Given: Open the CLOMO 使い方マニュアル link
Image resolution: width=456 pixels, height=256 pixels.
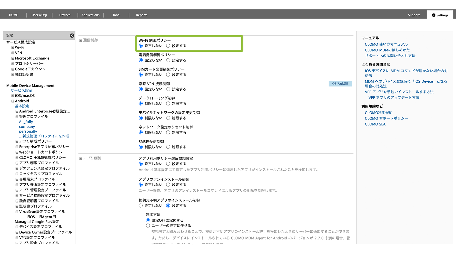Looking at the screenshot, I should coord(386,44).
